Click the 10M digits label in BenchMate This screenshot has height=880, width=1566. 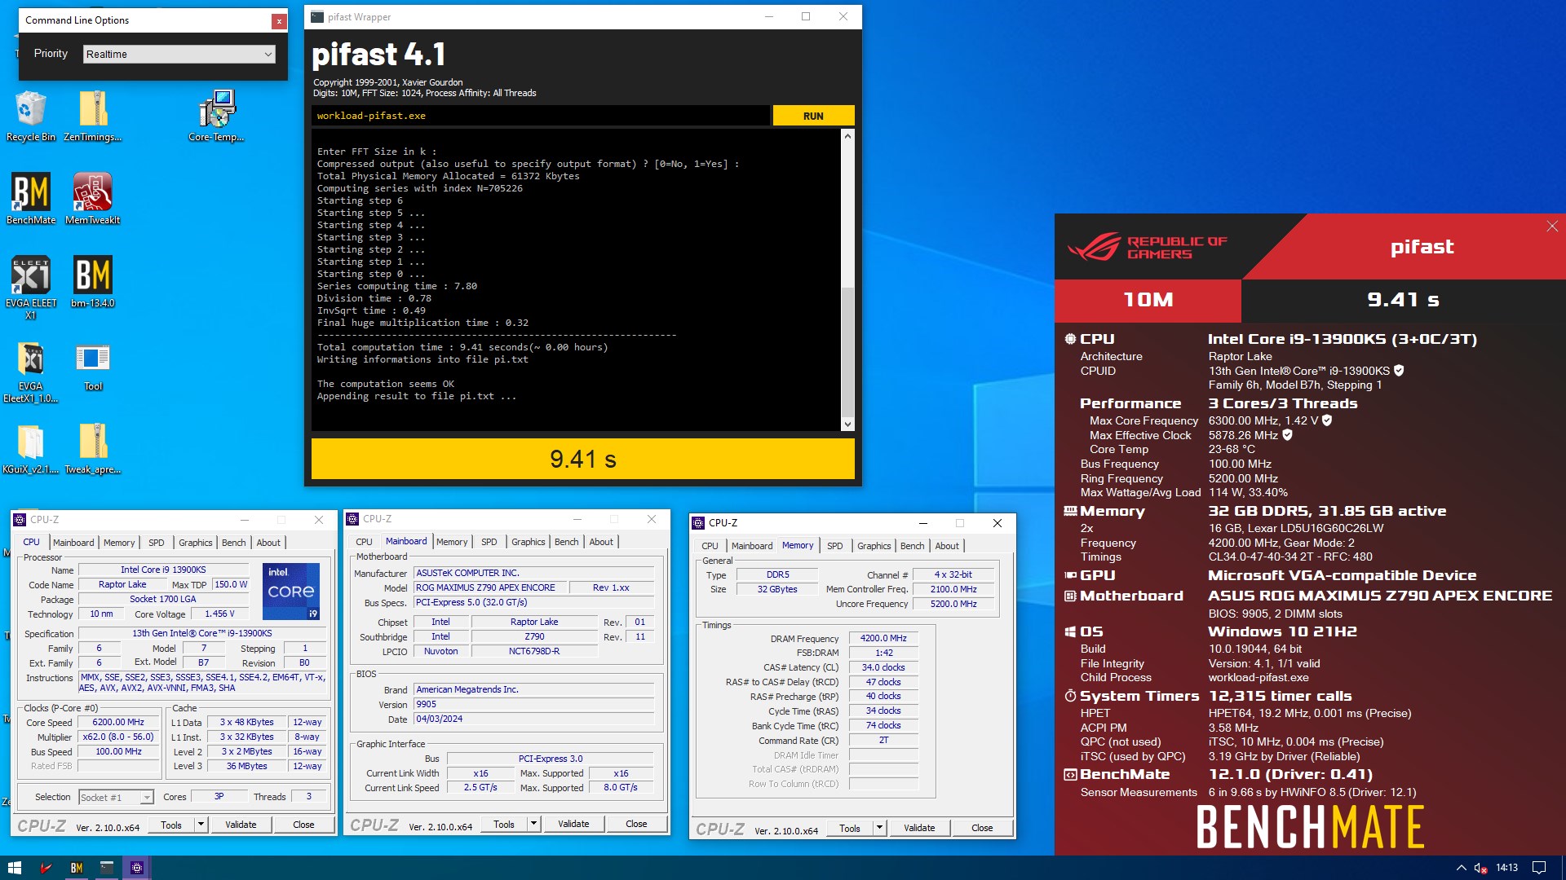pos(1148,301)
